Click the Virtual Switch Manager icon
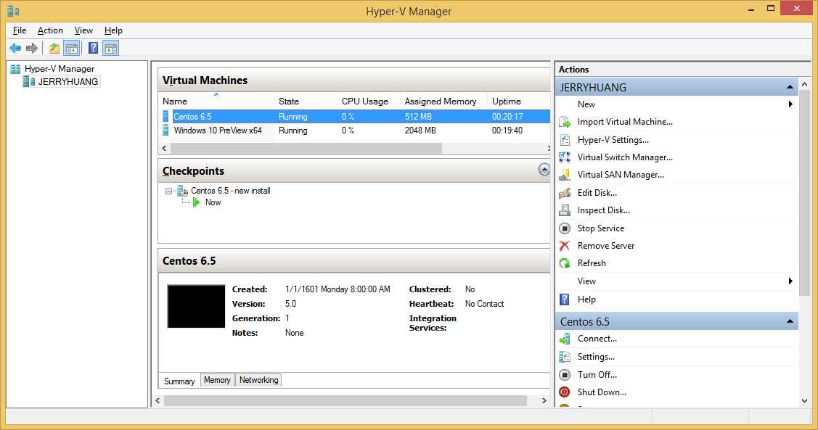This screenshot has width=818, height=430. coord(565,157)
